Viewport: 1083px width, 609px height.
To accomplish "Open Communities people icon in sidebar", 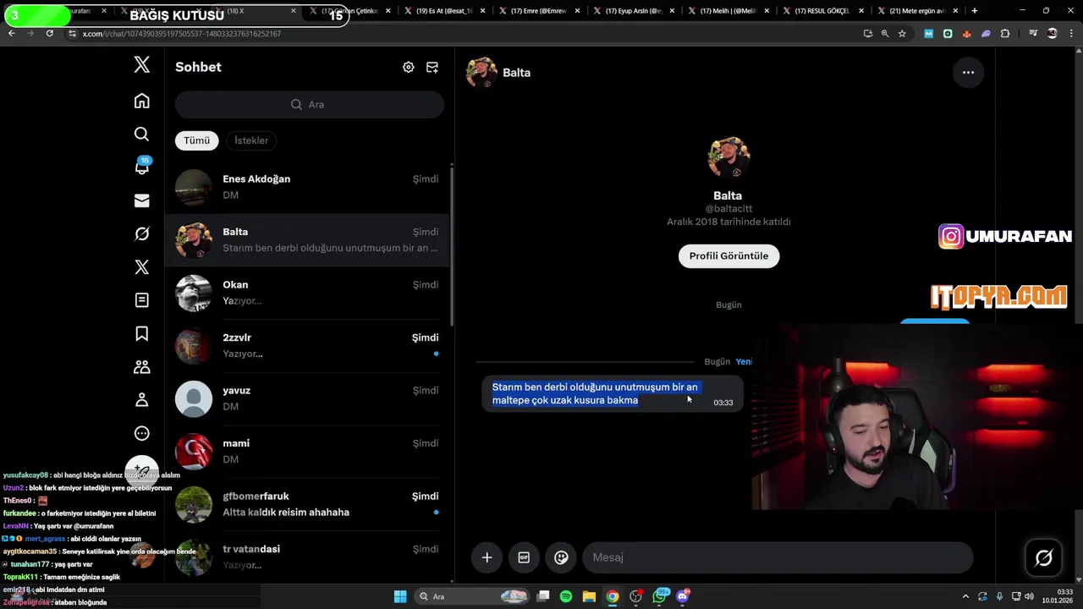I will point(141,366).
